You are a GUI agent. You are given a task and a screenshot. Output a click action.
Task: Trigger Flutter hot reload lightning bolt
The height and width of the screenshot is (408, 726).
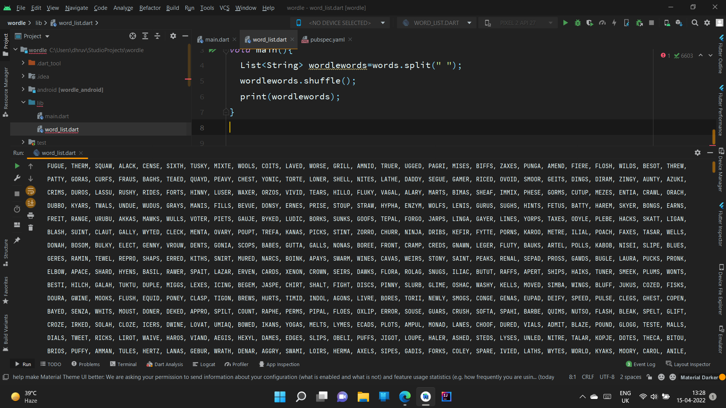point(614,23)
